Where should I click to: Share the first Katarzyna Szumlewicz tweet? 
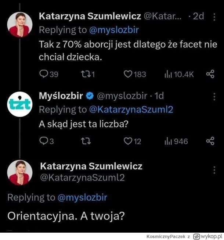pyautogui.click(x=210, y=74)
